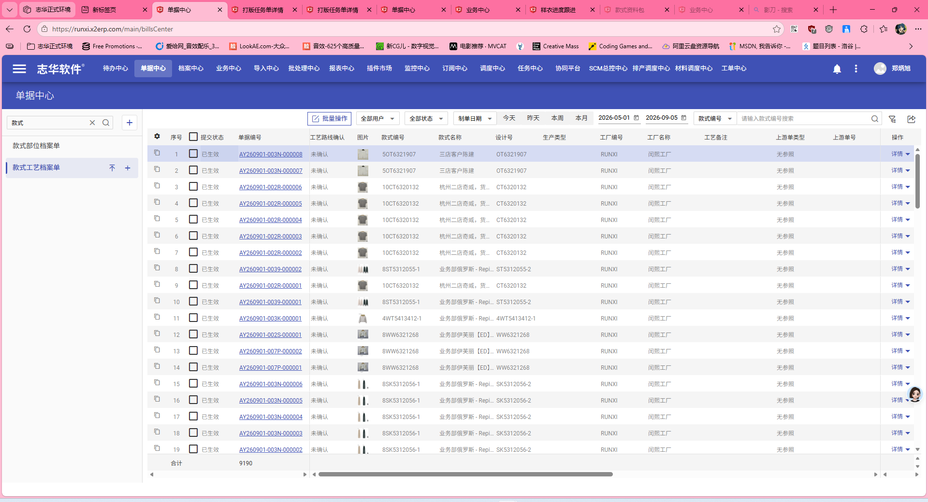Clear the 款式 sidebar search text

[x=92, y=123]
